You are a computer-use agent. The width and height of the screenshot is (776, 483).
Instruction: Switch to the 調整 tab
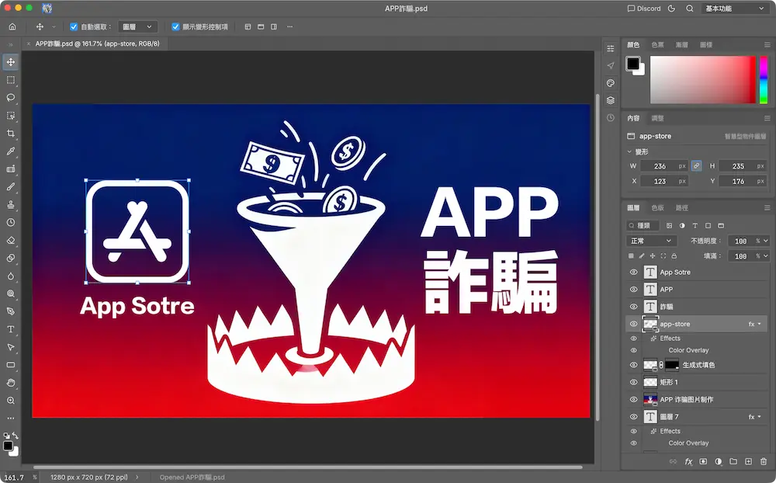click(658, 118)
